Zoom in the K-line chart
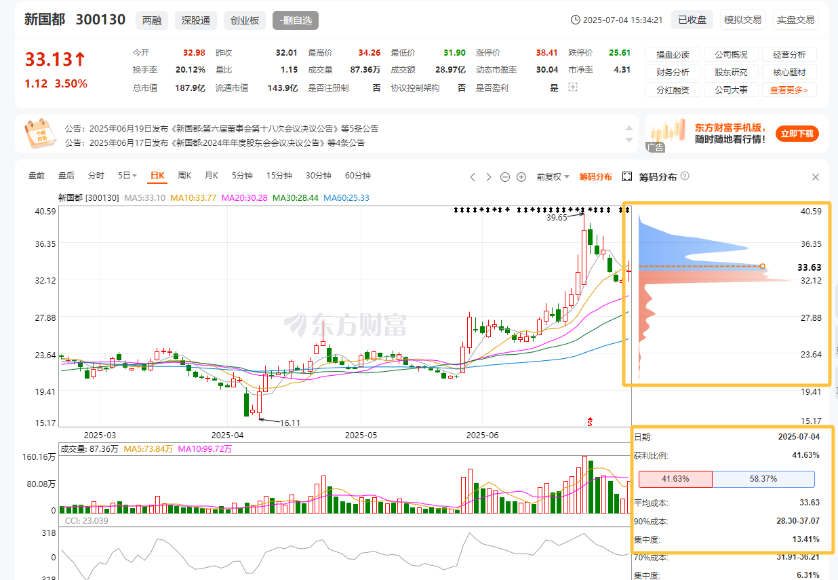The width and height of the screenshot is (838, 580). (521, 176)
